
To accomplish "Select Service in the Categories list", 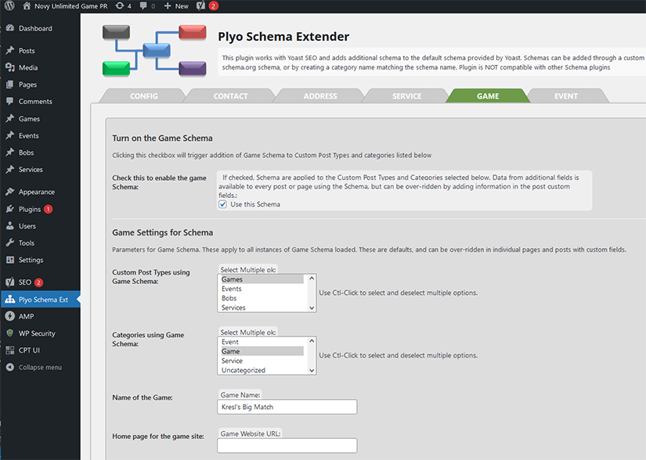I will [x=232, y=361].
